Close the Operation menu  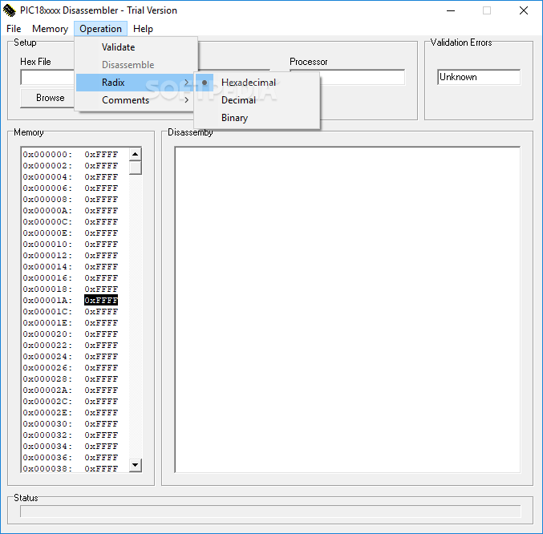click(x=100, y=29)
